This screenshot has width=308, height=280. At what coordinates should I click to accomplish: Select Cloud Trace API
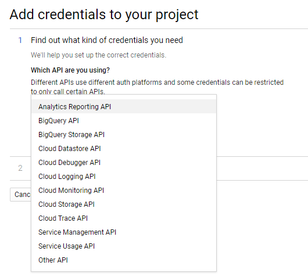click(124, 218)
